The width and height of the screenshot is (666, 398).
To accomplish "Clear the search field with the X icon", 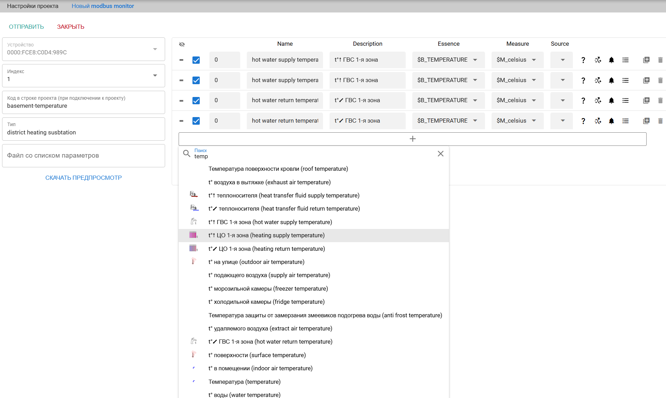I will click(x=440, y=154).
